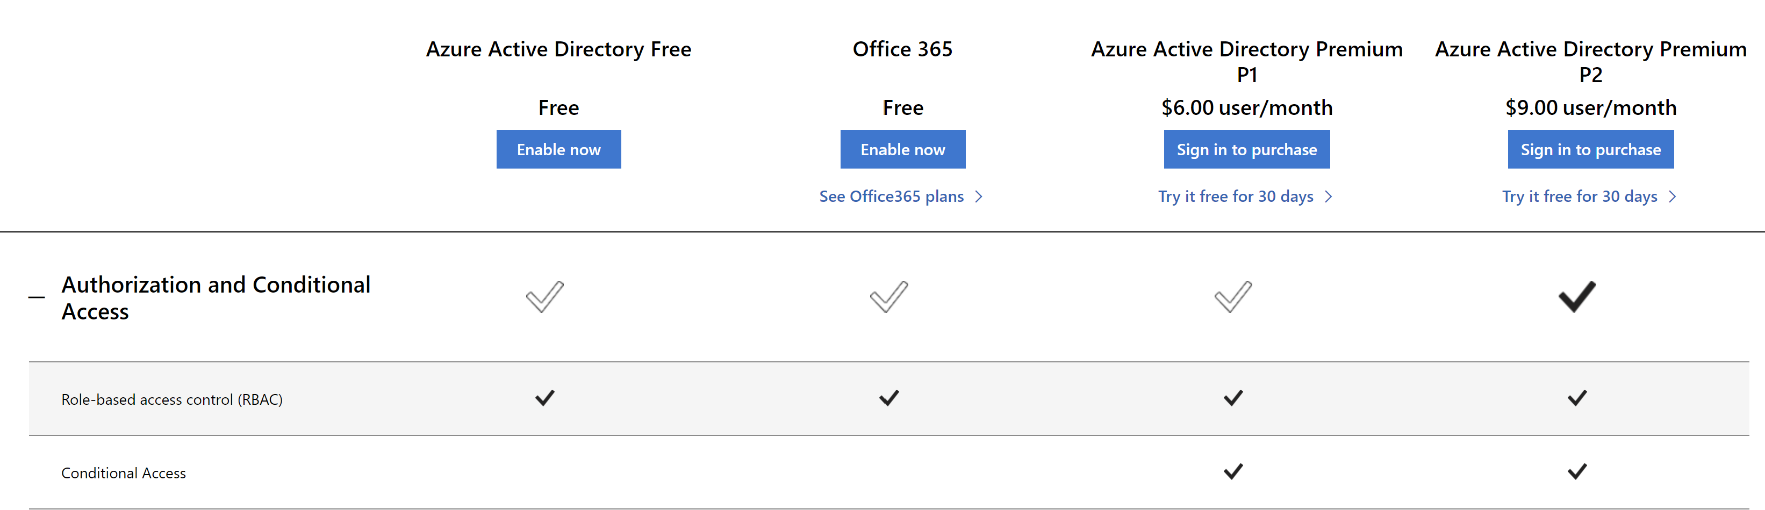Click bold checkmark under Premium P2 column

pyautogui.click(x=1576, y=296)
